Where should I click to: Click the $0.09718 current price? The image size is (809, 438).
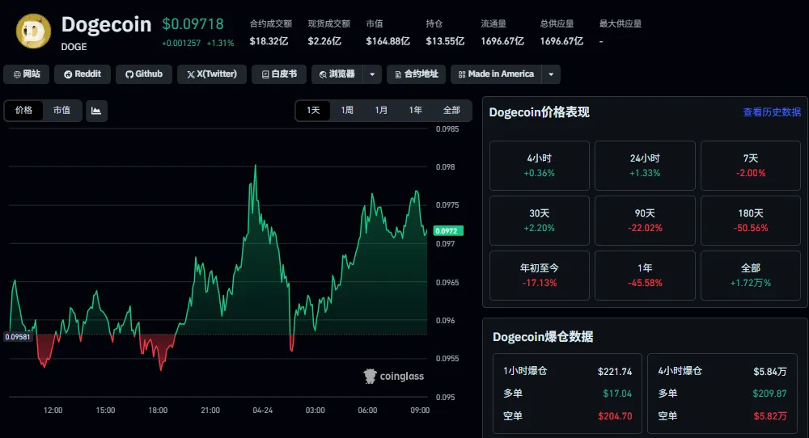pyautogui.click(x=193, y=24)
